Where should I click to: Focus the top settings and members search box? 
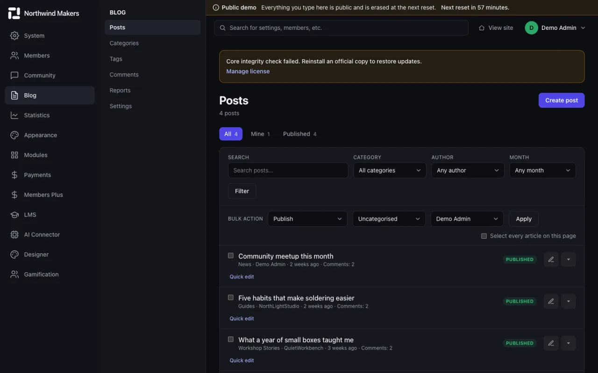point(341,28)
